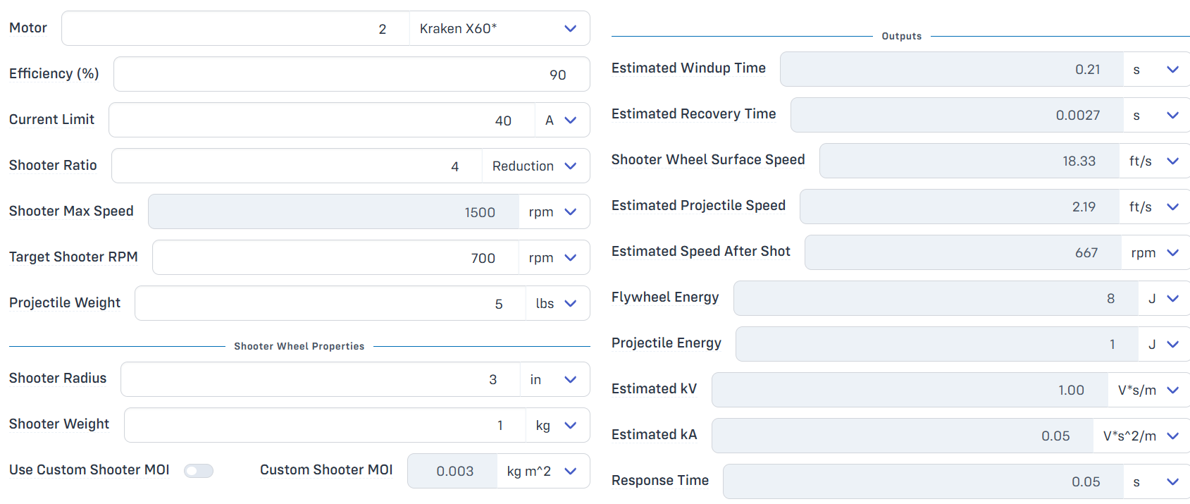This screenshot has height=504, width=1190.
Task: Focus the Efficiency (%) input field
Action: (352, 74)
